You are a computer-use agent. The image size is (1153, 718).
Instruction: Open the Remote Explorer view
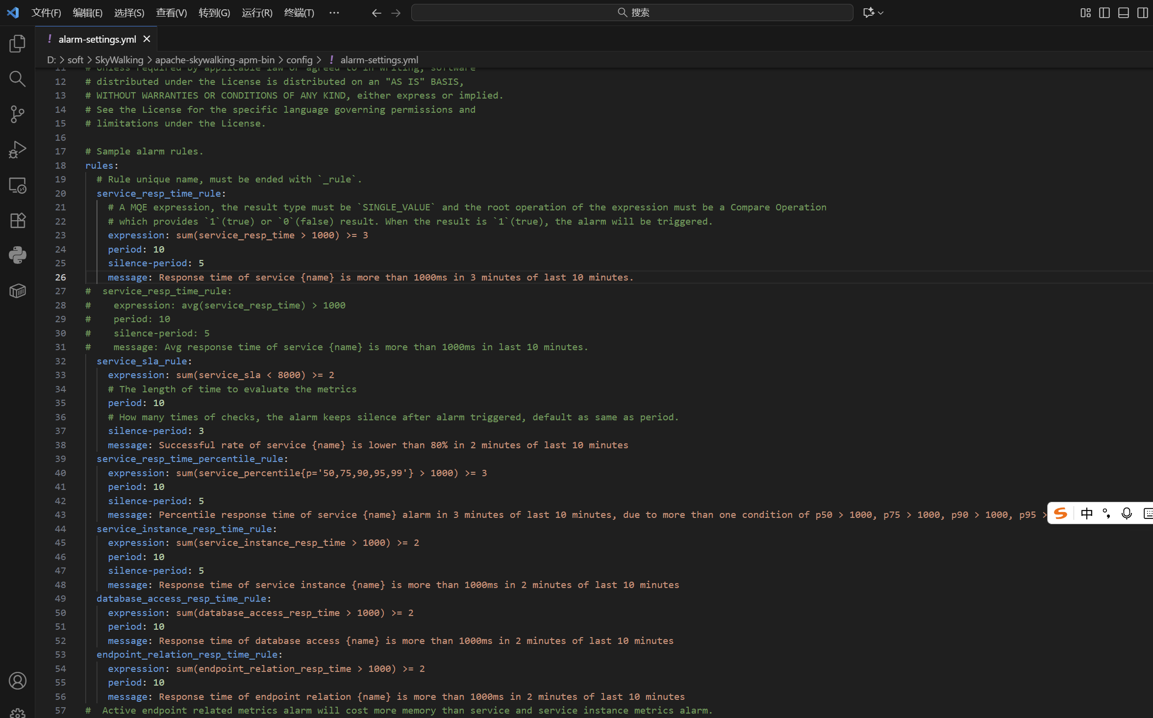click(x=18, y=185)
